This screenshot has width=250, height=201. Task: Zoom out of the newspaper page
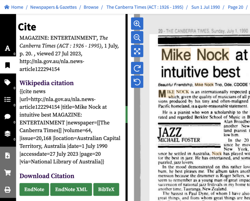(137, 37)
